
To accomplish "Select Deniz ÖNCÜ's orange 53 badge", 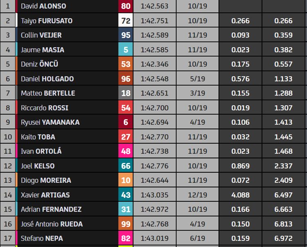I will point(126,64).
